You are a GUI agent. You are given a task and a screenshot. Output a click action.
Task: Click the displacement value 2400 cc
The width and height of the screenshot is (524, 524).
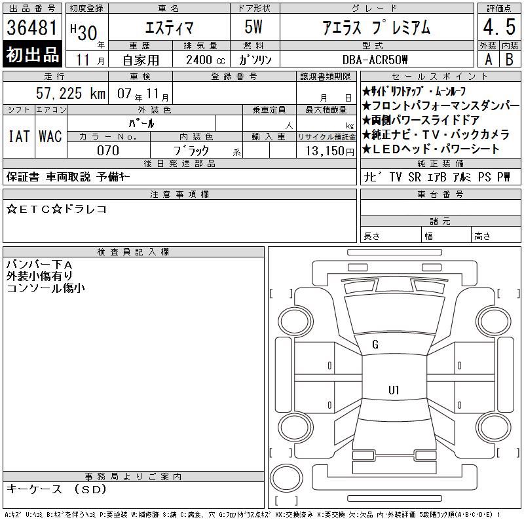[205, 60]
